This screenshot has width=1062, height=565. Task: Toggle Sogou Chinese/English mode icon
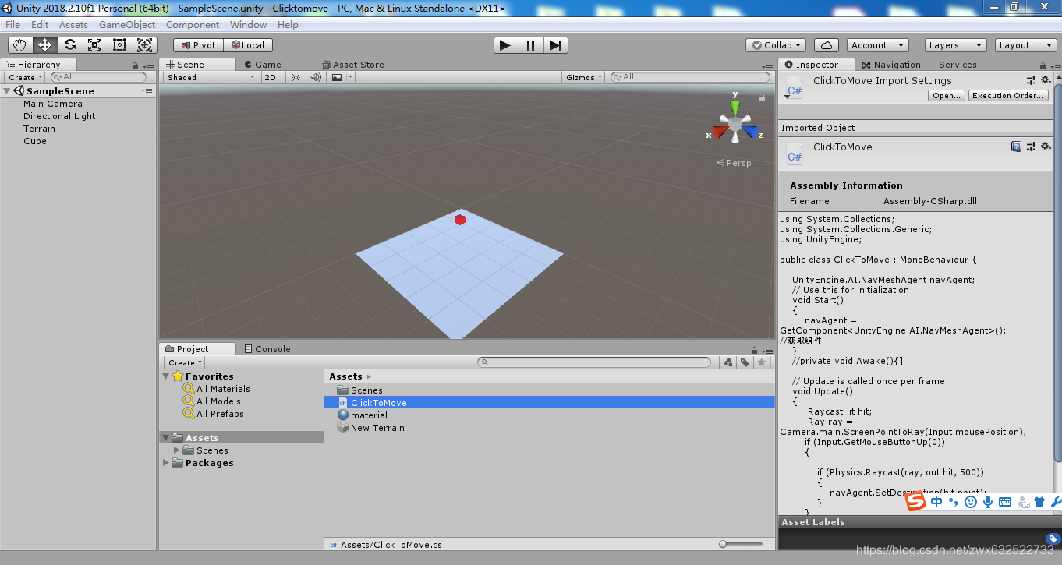(936, 502)
